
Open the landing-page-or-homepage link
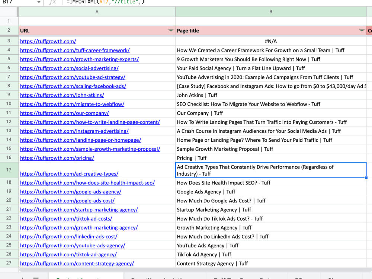(x=80, y=140)
